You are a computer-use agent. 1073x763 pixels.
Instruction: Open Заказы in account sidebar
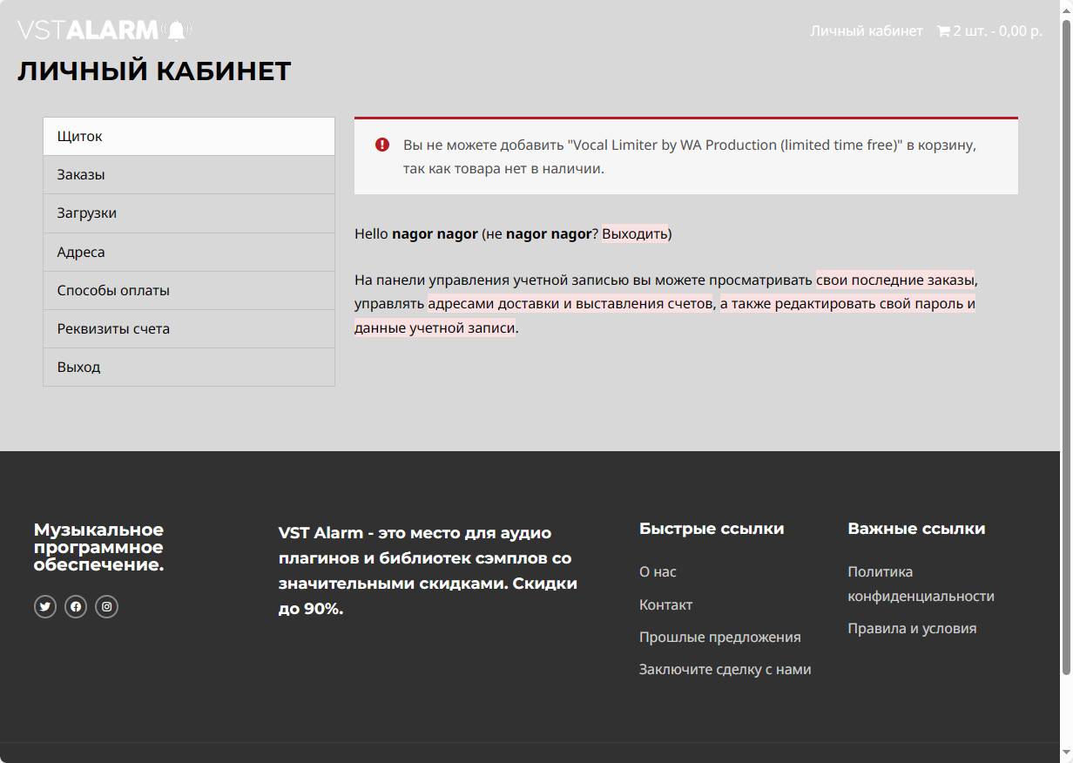[189, 175]
